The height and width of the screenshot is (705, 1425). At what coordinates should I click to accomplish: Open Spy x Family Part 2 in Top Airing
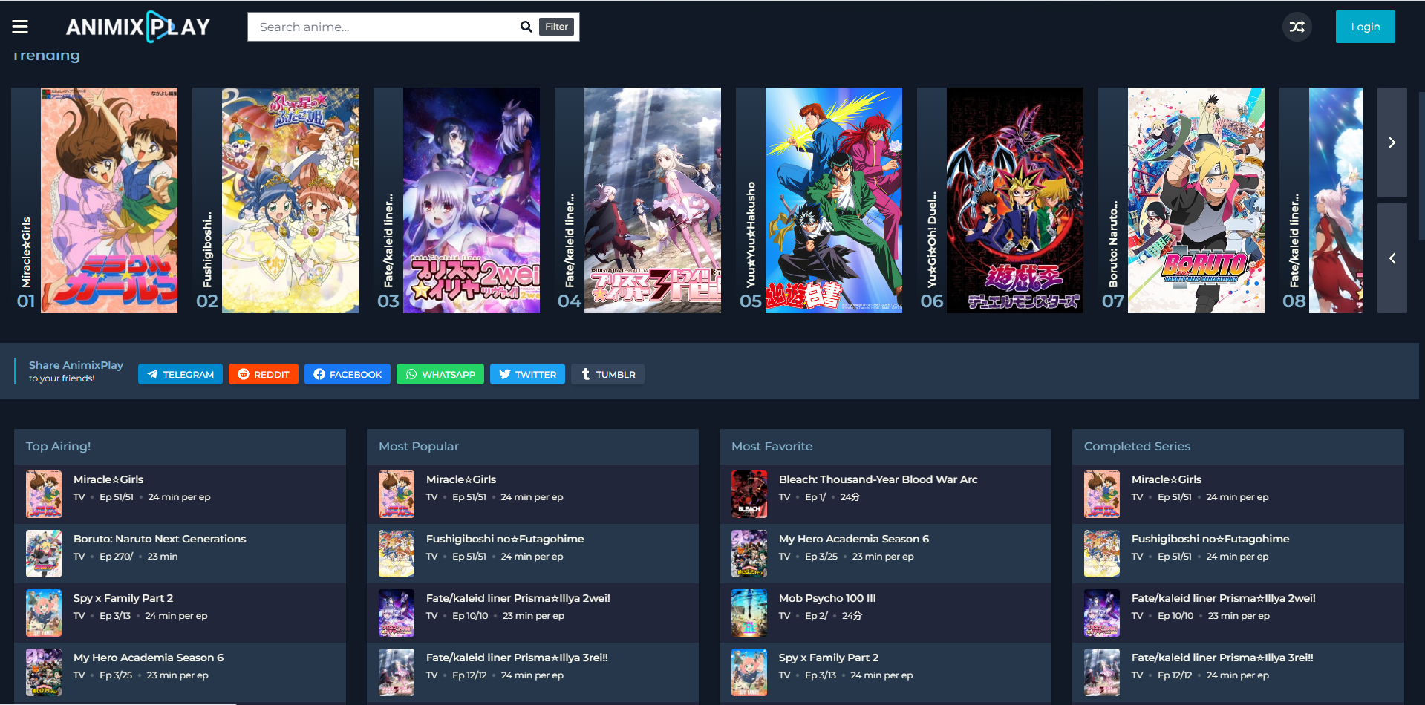pos(123,598)
